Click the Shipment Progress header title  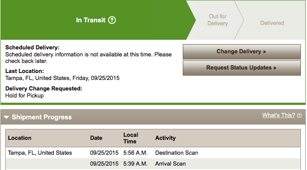pyautogui.click(x=42, y=117)
